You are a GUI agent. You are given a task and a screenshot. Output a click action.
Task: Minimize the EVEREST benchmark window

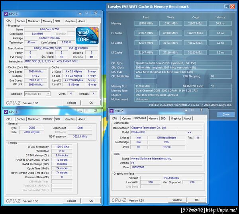click(227, 6)
